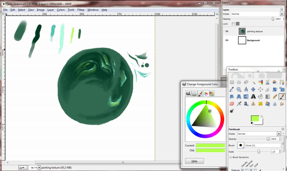Select the Rotate tool
287x171 pixels.
pyautogui.click(x=275, y=90)
